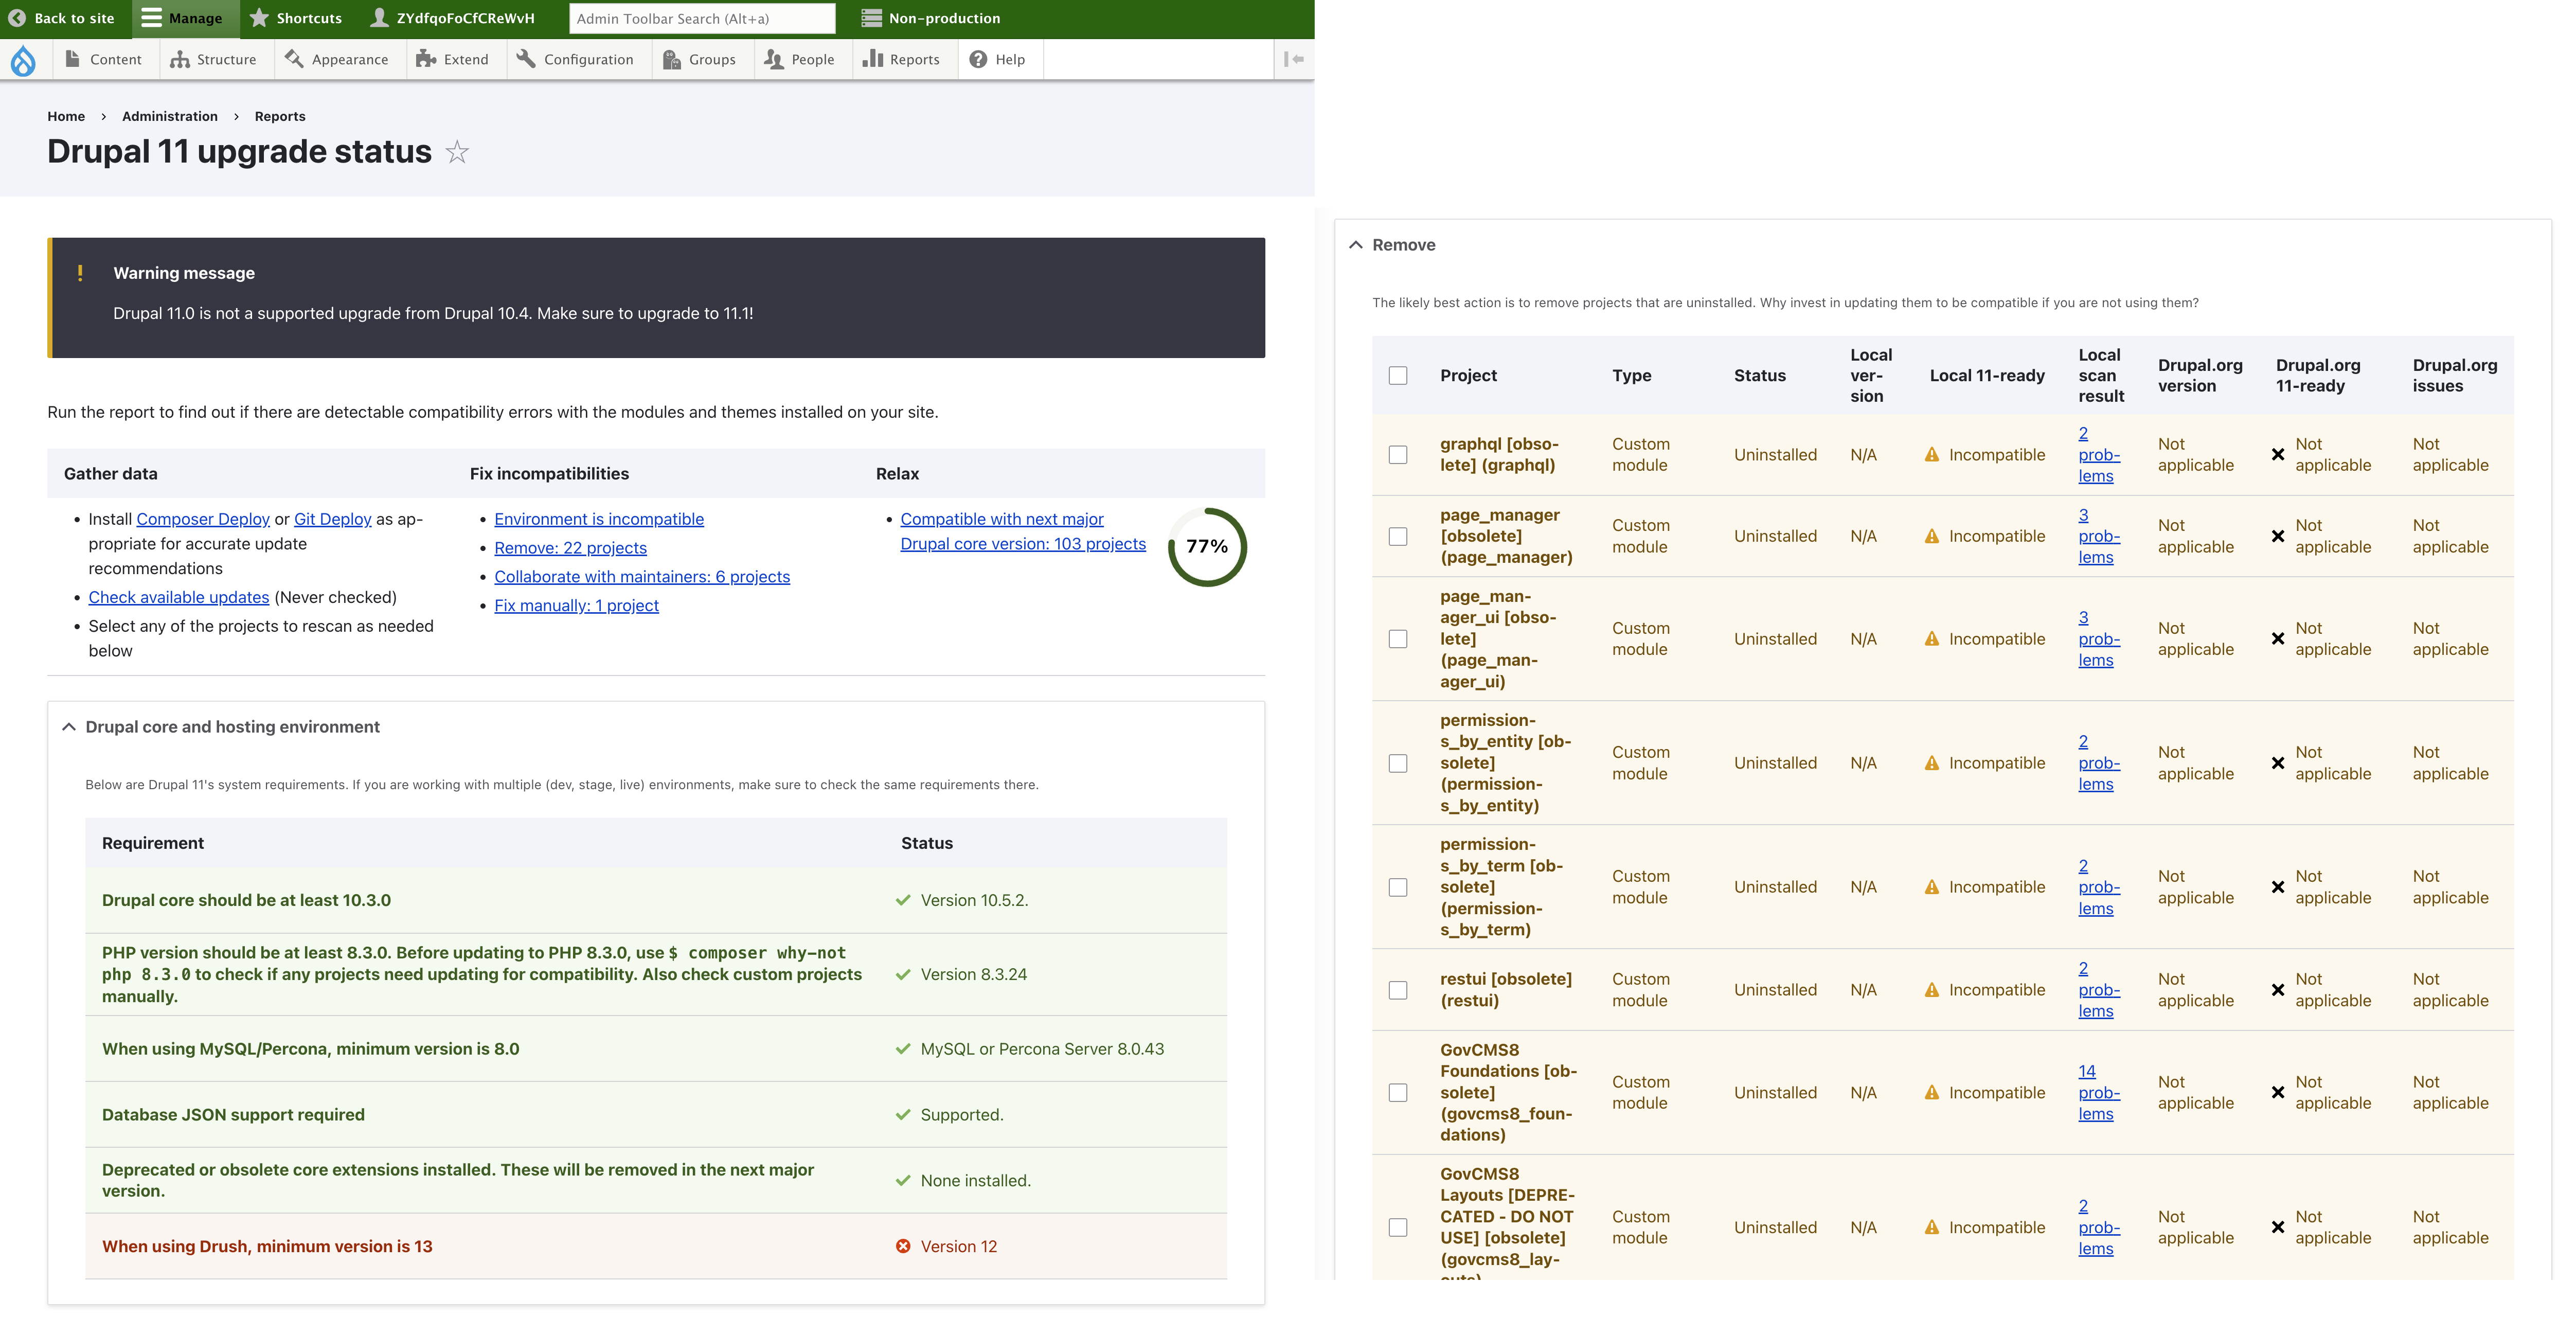Click the toolbar orientation toggle icon

[1293, 59]
